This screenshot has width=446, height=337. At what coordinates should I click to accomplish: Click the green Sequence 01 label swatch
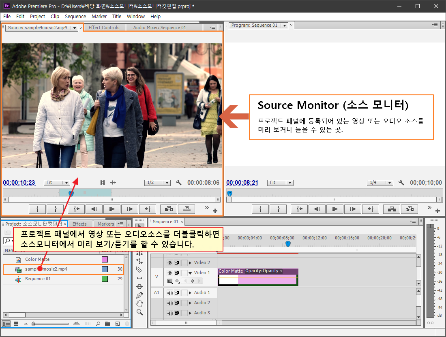coord(105,279)
